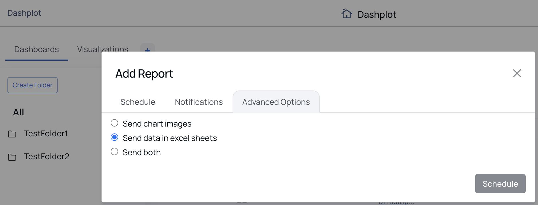Image resolution: width=538 pixels, height=205 pixels.
Task: Open the Visualizations tab
Action: 102,49
